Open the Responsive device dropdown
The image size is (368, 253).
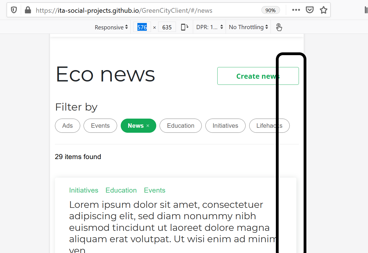click(111, 27)
